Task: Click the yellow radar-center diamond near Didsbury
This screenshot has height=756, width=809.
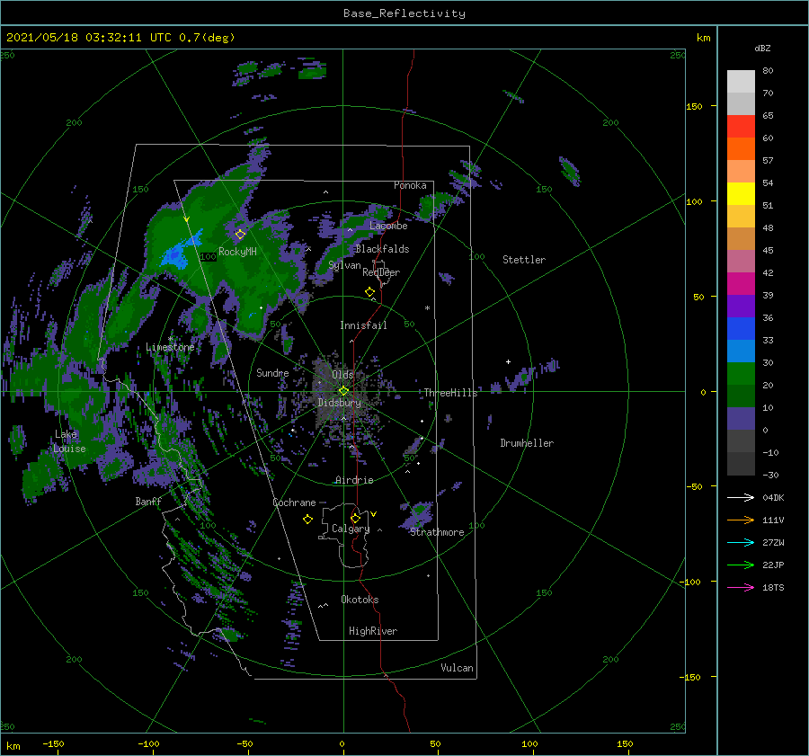Action: tap(343, 391)
